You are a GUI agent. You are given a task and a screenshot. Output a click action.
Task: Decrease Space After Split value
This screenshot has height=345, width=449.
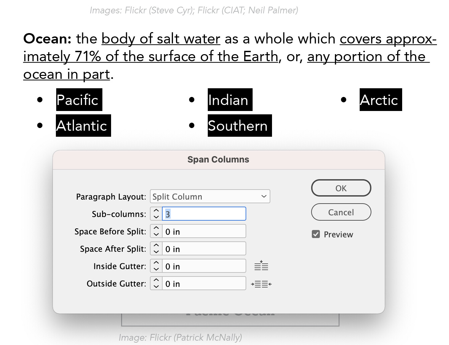coord(156,252)
